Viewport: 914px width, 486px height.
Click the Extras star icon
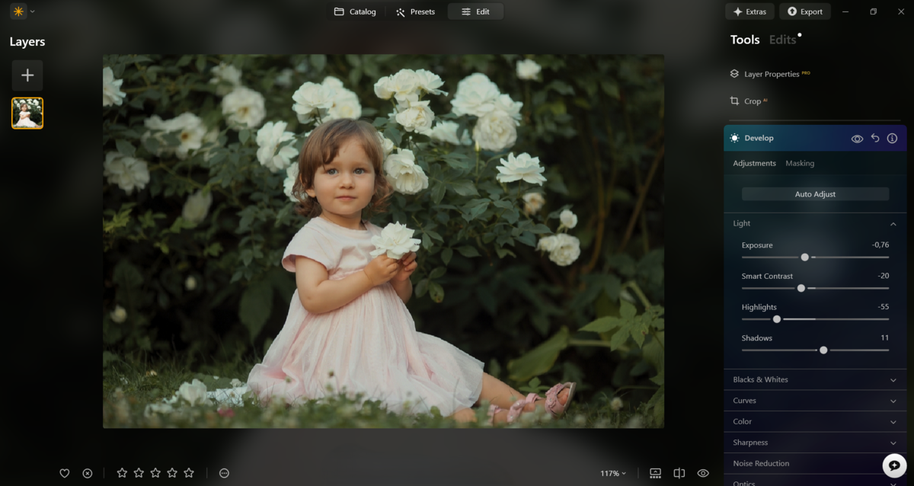pos(737,11)
